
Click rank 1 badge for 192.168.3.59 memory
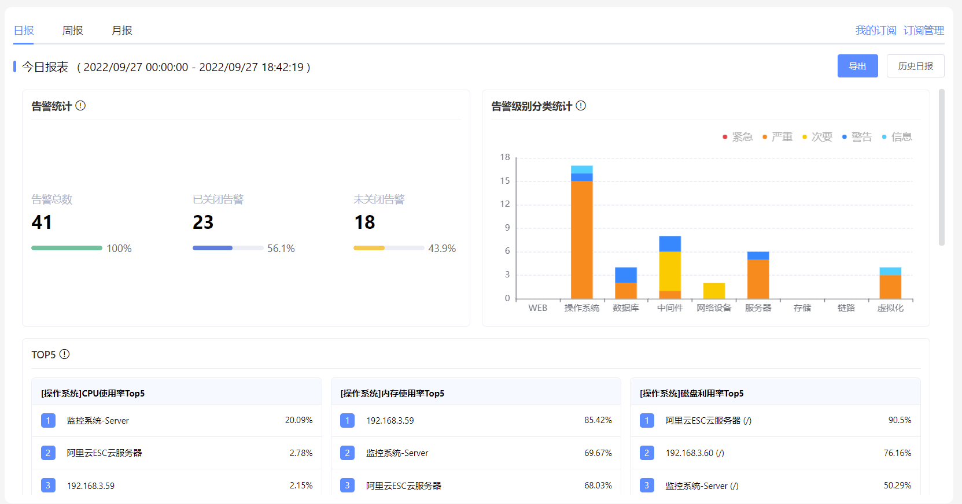[x=347, y=420]
